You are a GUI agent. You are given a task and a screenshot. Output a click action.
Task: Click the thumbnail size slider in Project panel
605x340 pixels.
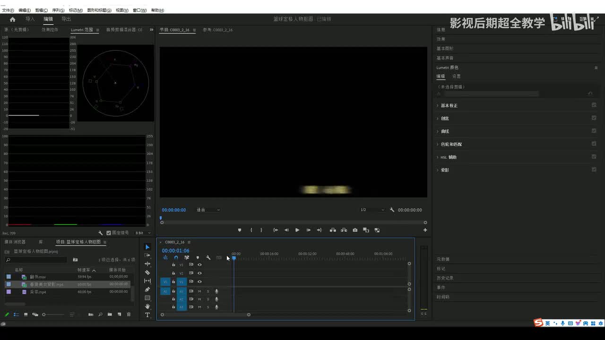coord(44,314)
